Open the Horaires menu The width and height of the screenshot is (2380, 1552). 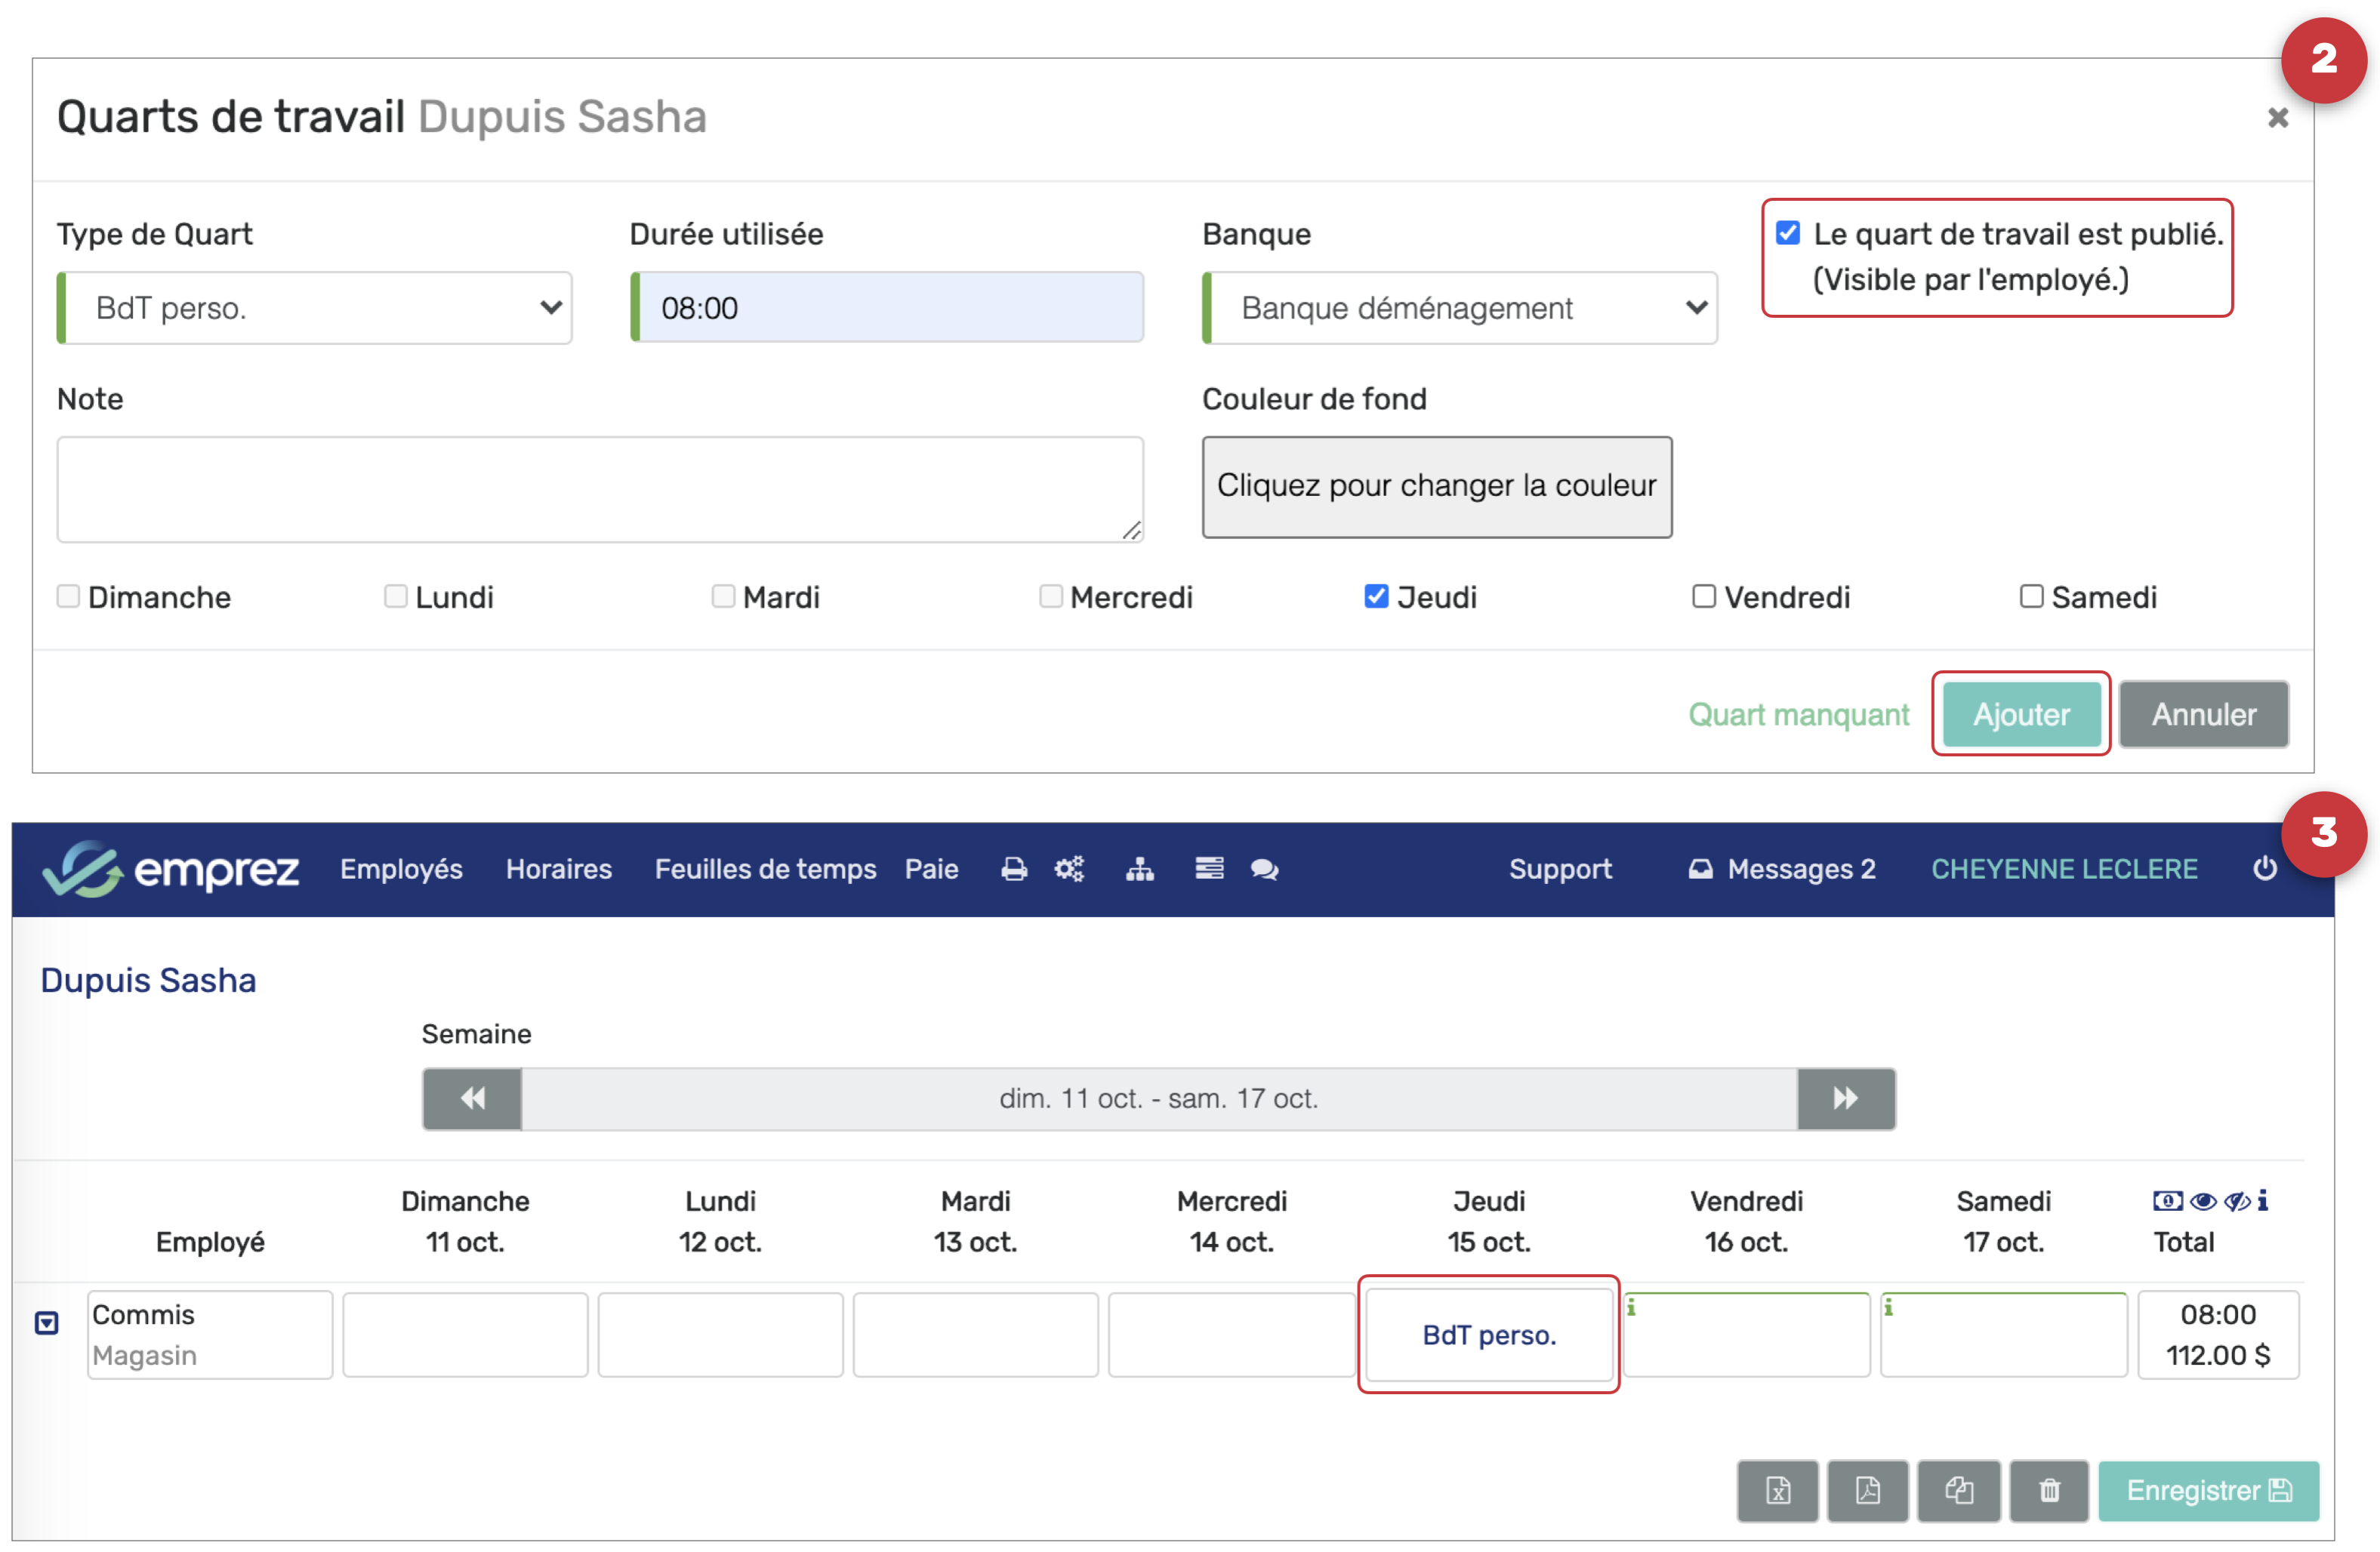[558, 869]
